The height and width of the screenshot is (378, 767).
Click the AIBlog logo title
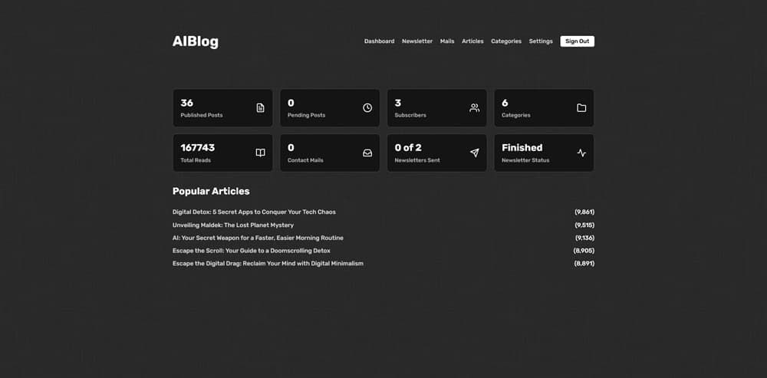pyautogui.click(x=195, y=41)
